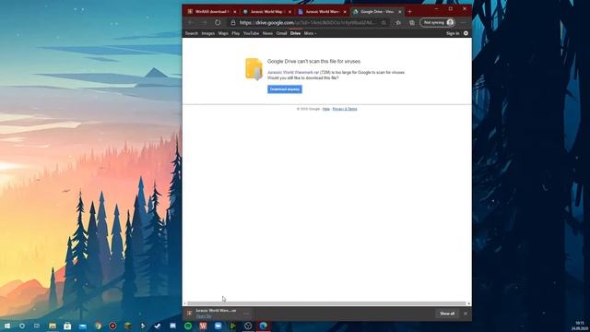590x332 pixels.
Task: Reload the current page
Action: click(218, 22)
